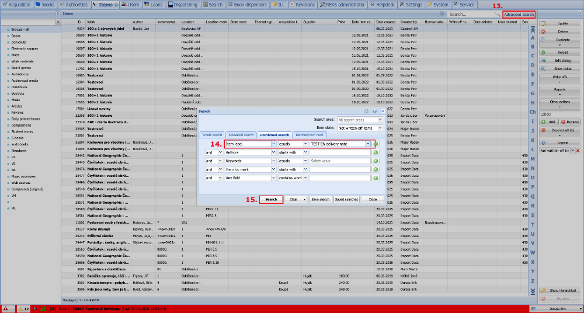Open the Legend for labels
The height and width of the screenshot is (313, 584).
(x=559, y=142)
